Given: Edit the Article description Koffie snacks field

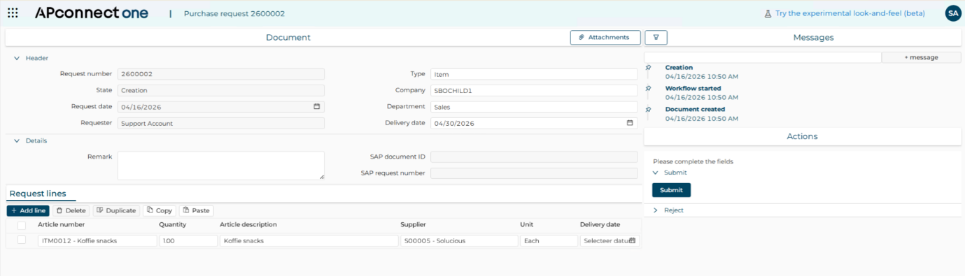Looking at the screenshot, I should coord(309,240).
